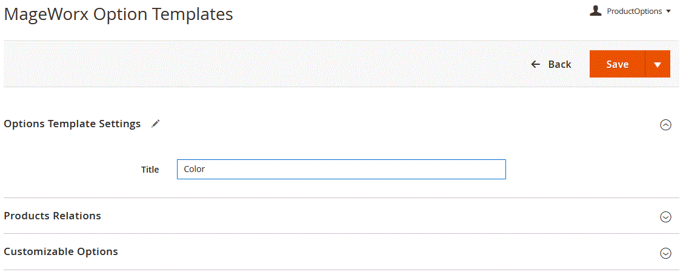Open the Save button's white triangle arrow
This screenshot has height=272, width=683.
[658, 64]
